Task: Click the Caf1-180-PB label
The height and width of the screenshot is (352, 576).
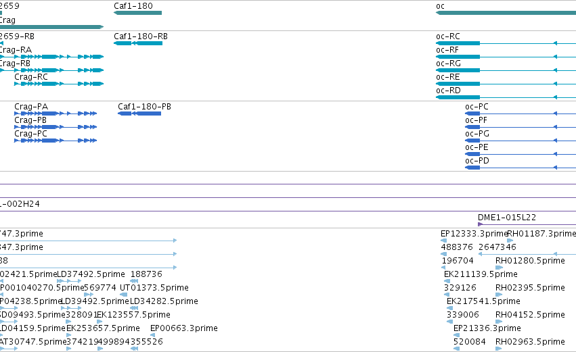Action: [x=144, y=107]
